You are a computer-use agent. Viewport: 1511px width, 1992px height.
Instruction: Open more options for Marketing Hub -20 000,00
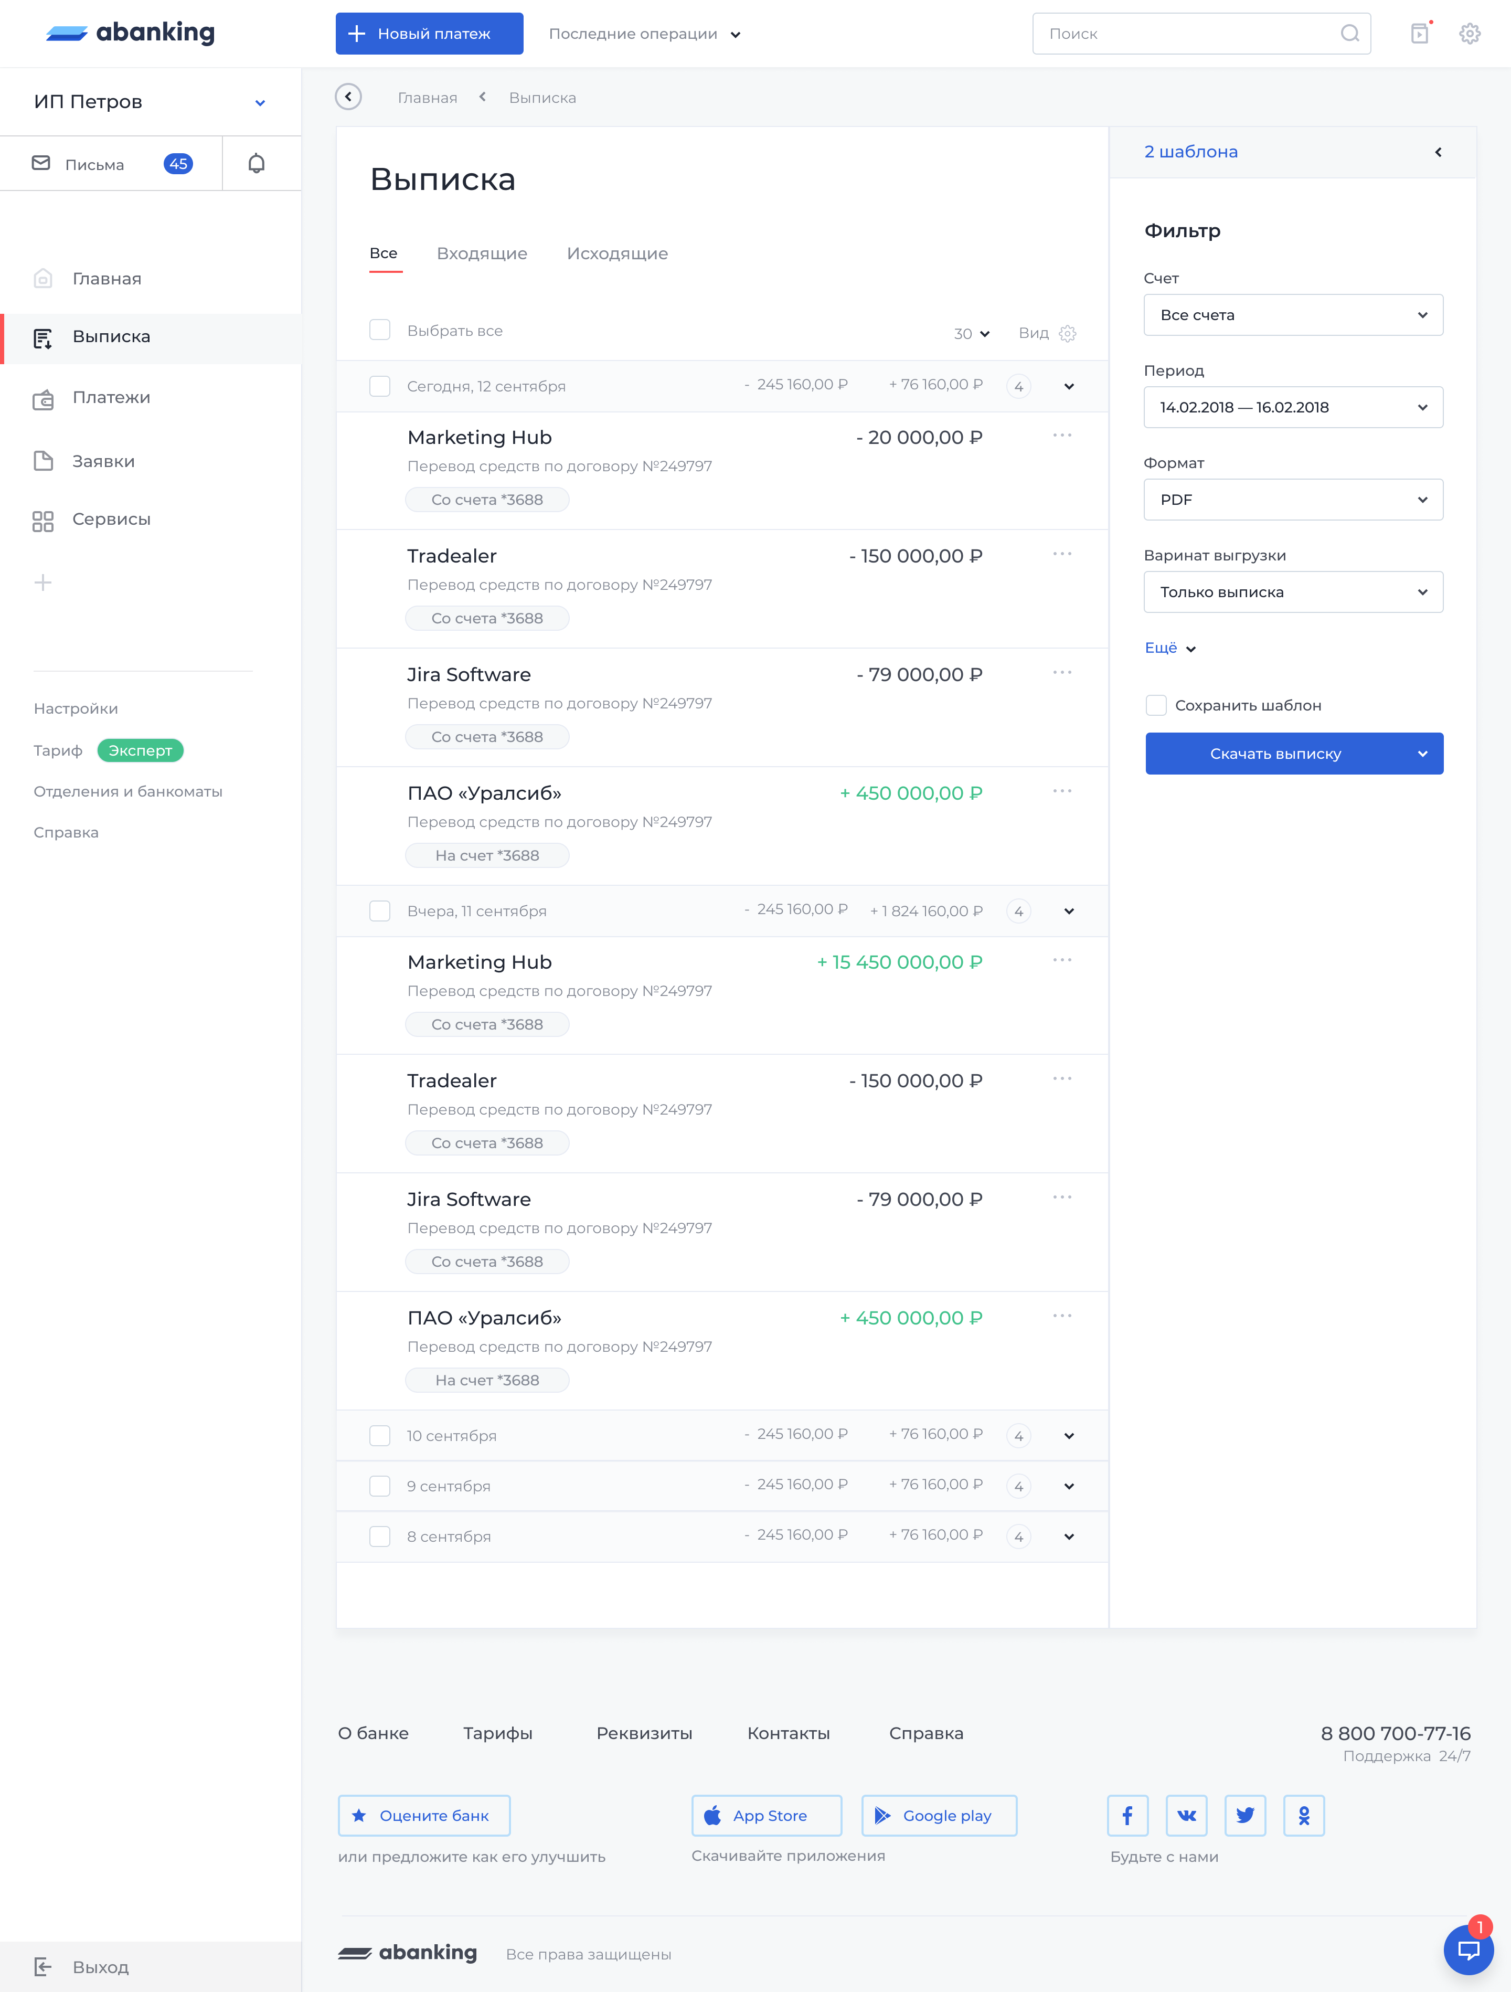(x=1062, y=436)
